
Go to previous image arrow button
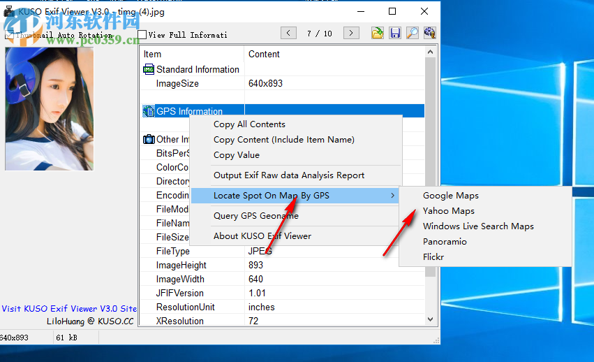pos(288,33)
